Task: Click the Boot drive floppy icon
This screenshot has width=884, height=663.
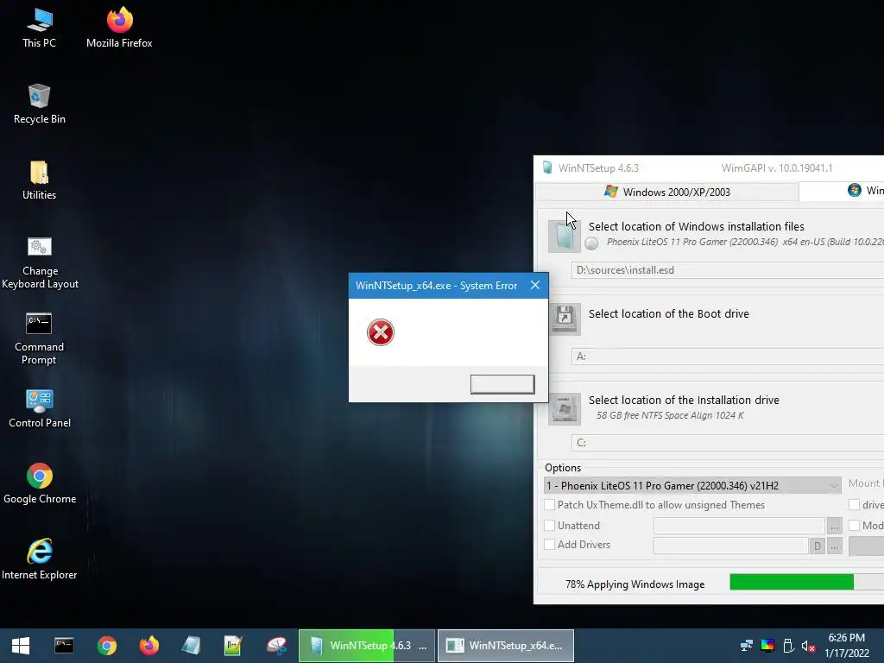Action: [x=564, y=319]
